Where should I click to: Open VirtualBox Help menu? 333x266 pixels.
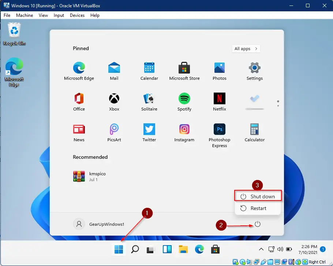tap(95, 15)
